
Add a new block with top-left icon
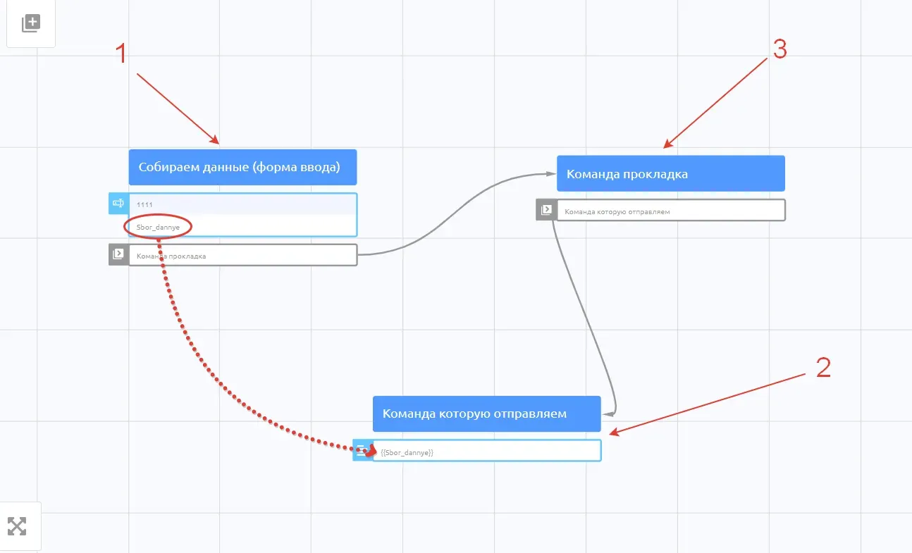(x=30, y=24)
